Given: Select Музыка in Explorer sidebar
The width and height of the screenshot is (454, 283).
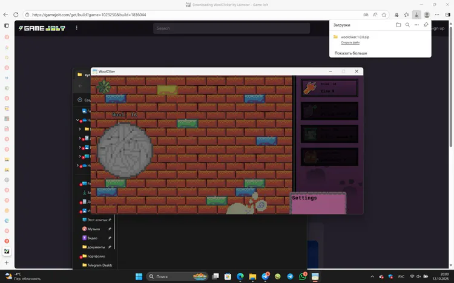Looking at the screenshot, I should (x=93, y=229).
